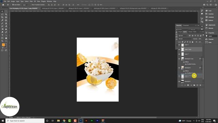The width and height of the screenshot is (218, 123).
Task: Open the Libraries panel icon
Action: 206,28
